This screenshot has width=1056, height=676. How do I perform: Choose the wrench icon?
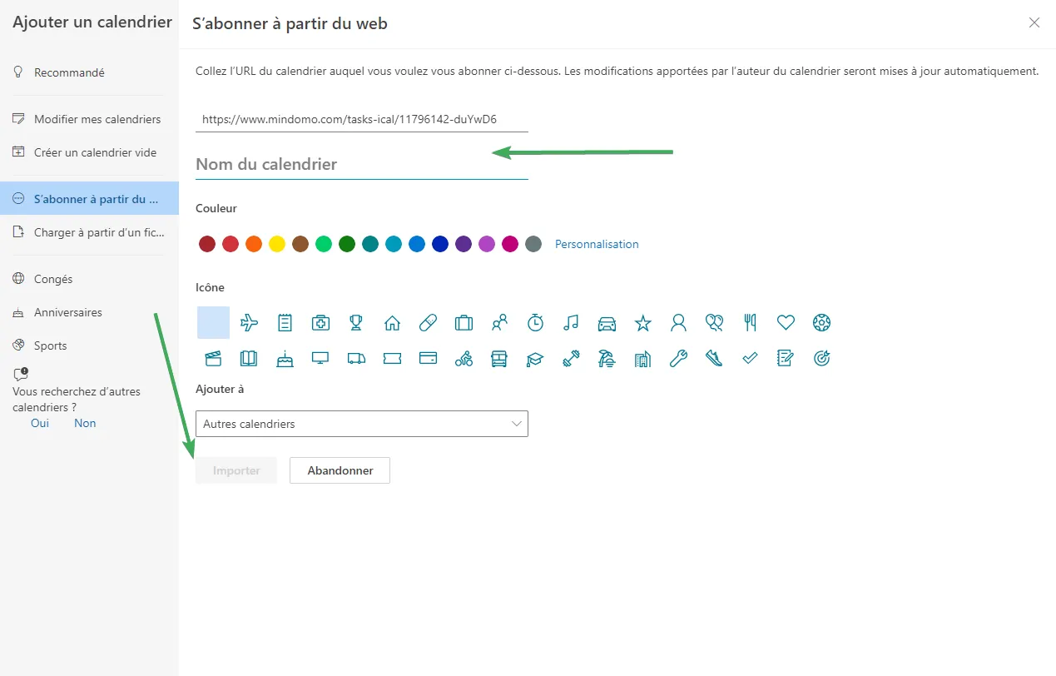[678, 359]
